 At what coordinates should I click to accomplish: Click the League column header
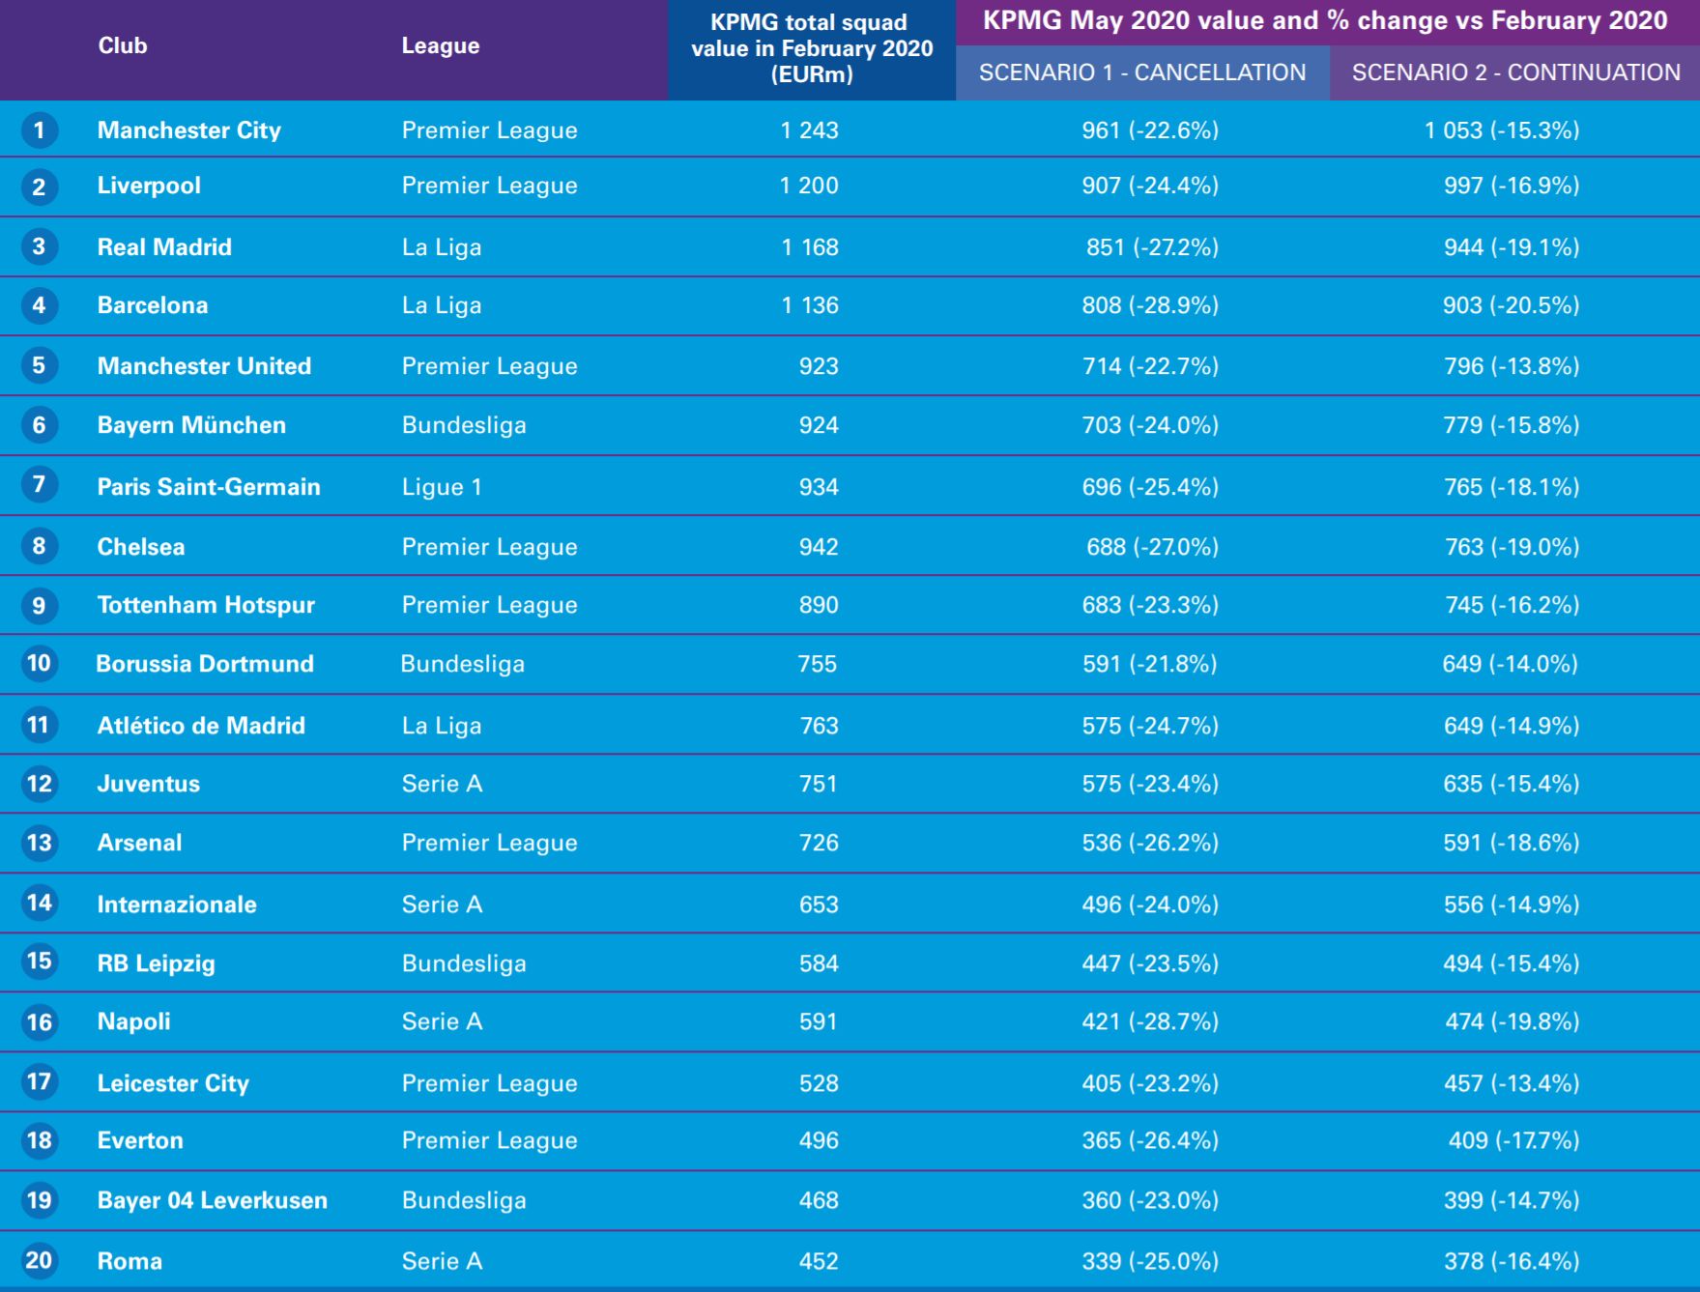[441, 45]
